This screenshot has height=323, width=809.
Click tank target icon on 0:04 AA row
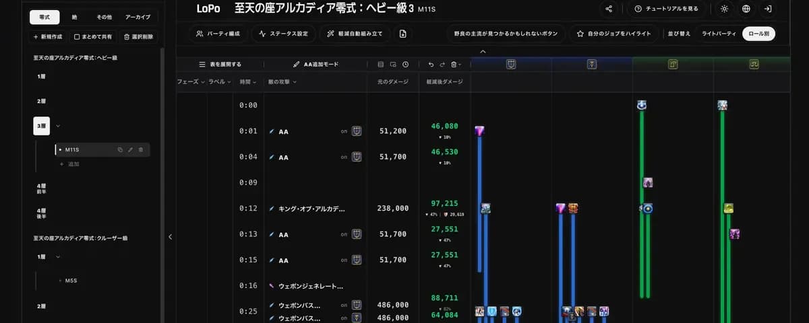357,157
